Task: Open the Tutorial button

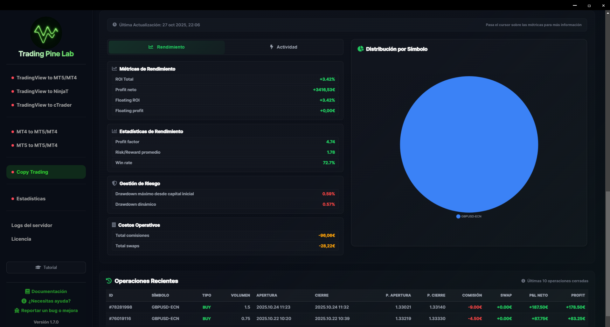Action: click(x=46, y=268)
